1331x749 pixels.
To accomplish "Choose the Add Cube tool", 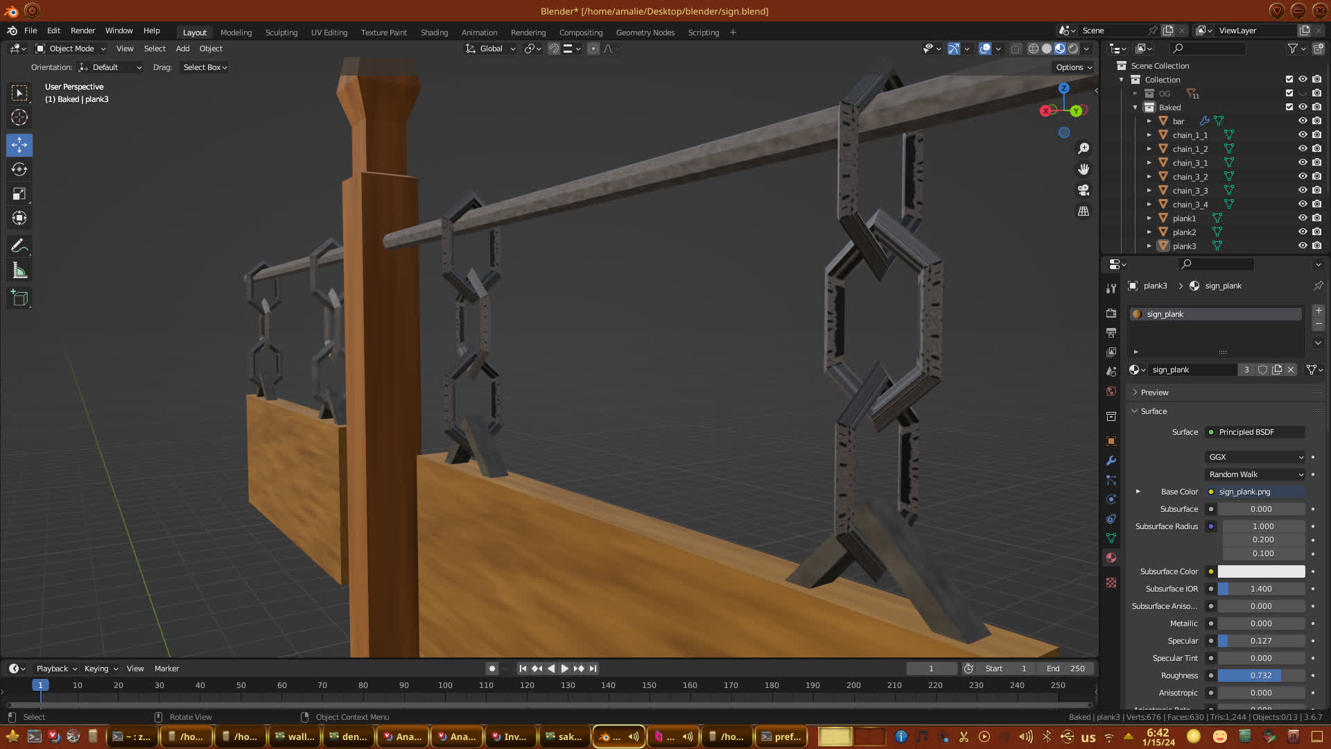I will tap(19, 299).
